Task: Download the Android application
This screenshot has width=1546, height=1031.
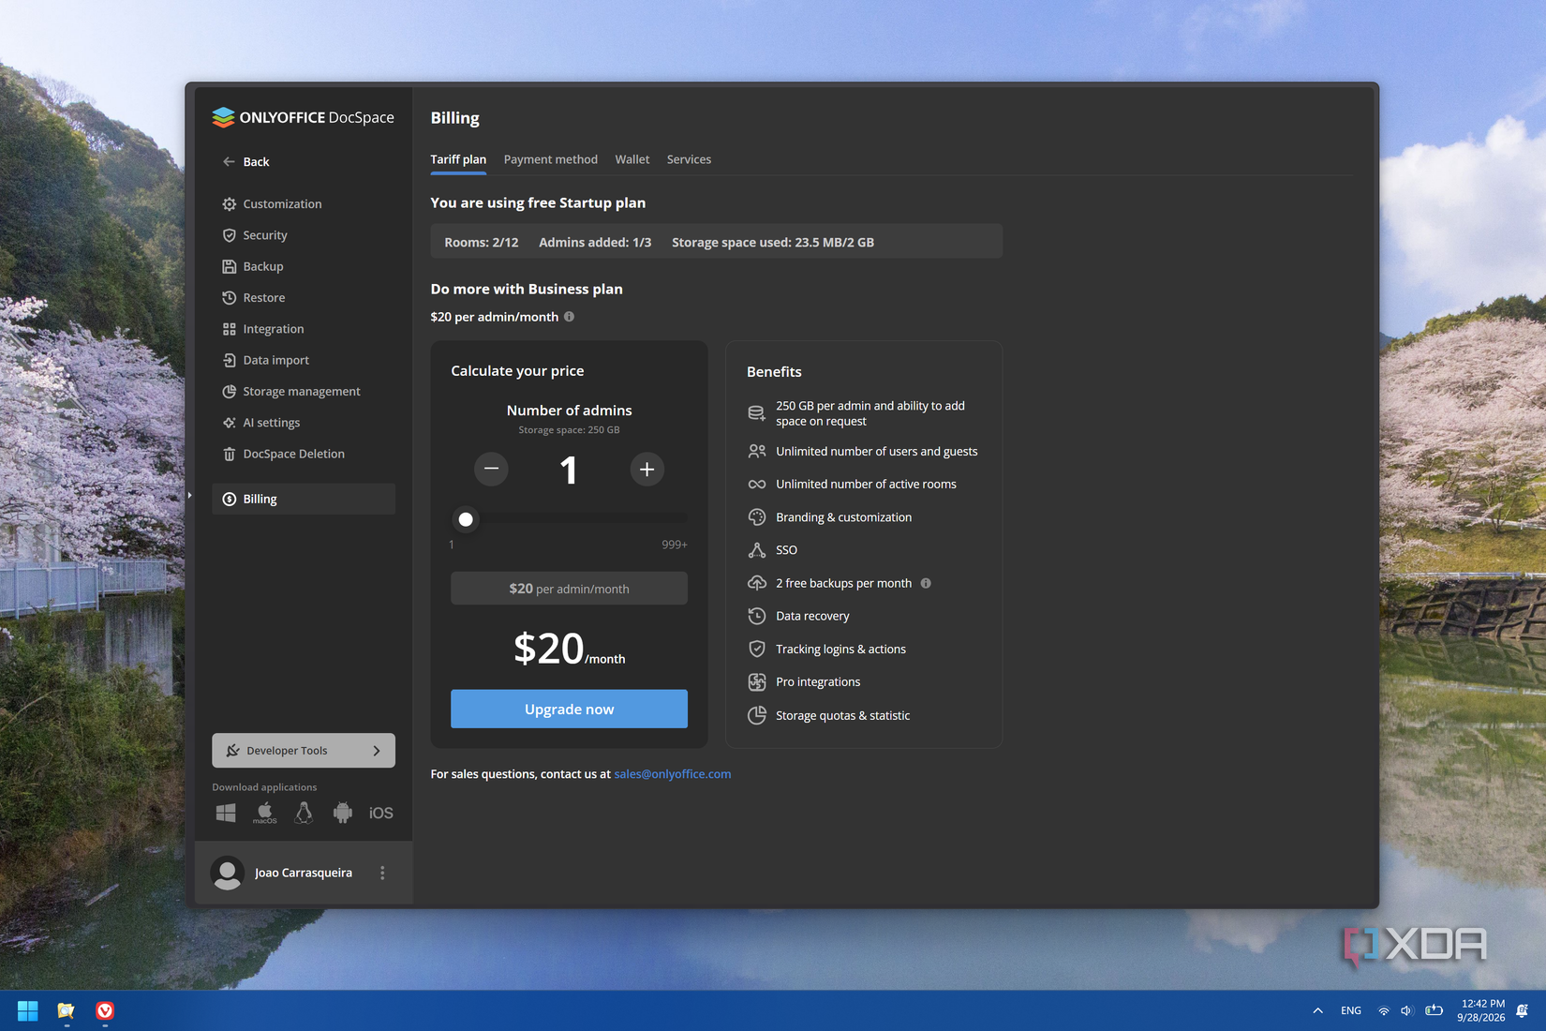Action: pyautogui.click(x=343, y=813)
